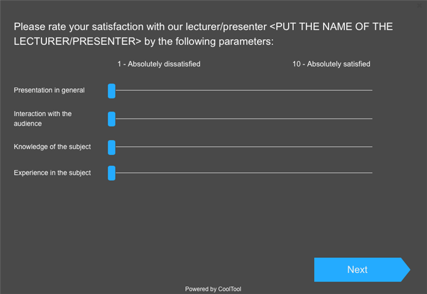Click the 'Presentation in general' label

49,91
